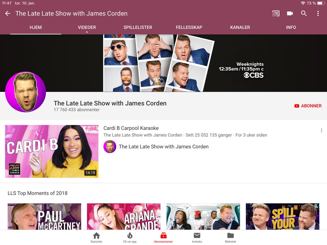Open the Spill Your Guts thumbnail
This screenshot has height=245, width=327.
tap(283, 216)
